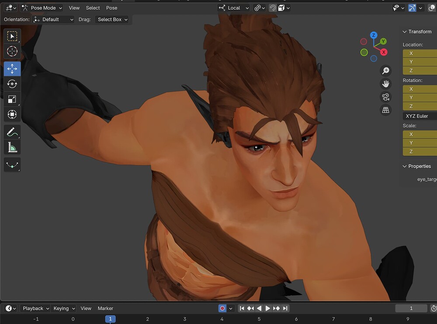Change the transform orientation from Local

coord(234,7)
